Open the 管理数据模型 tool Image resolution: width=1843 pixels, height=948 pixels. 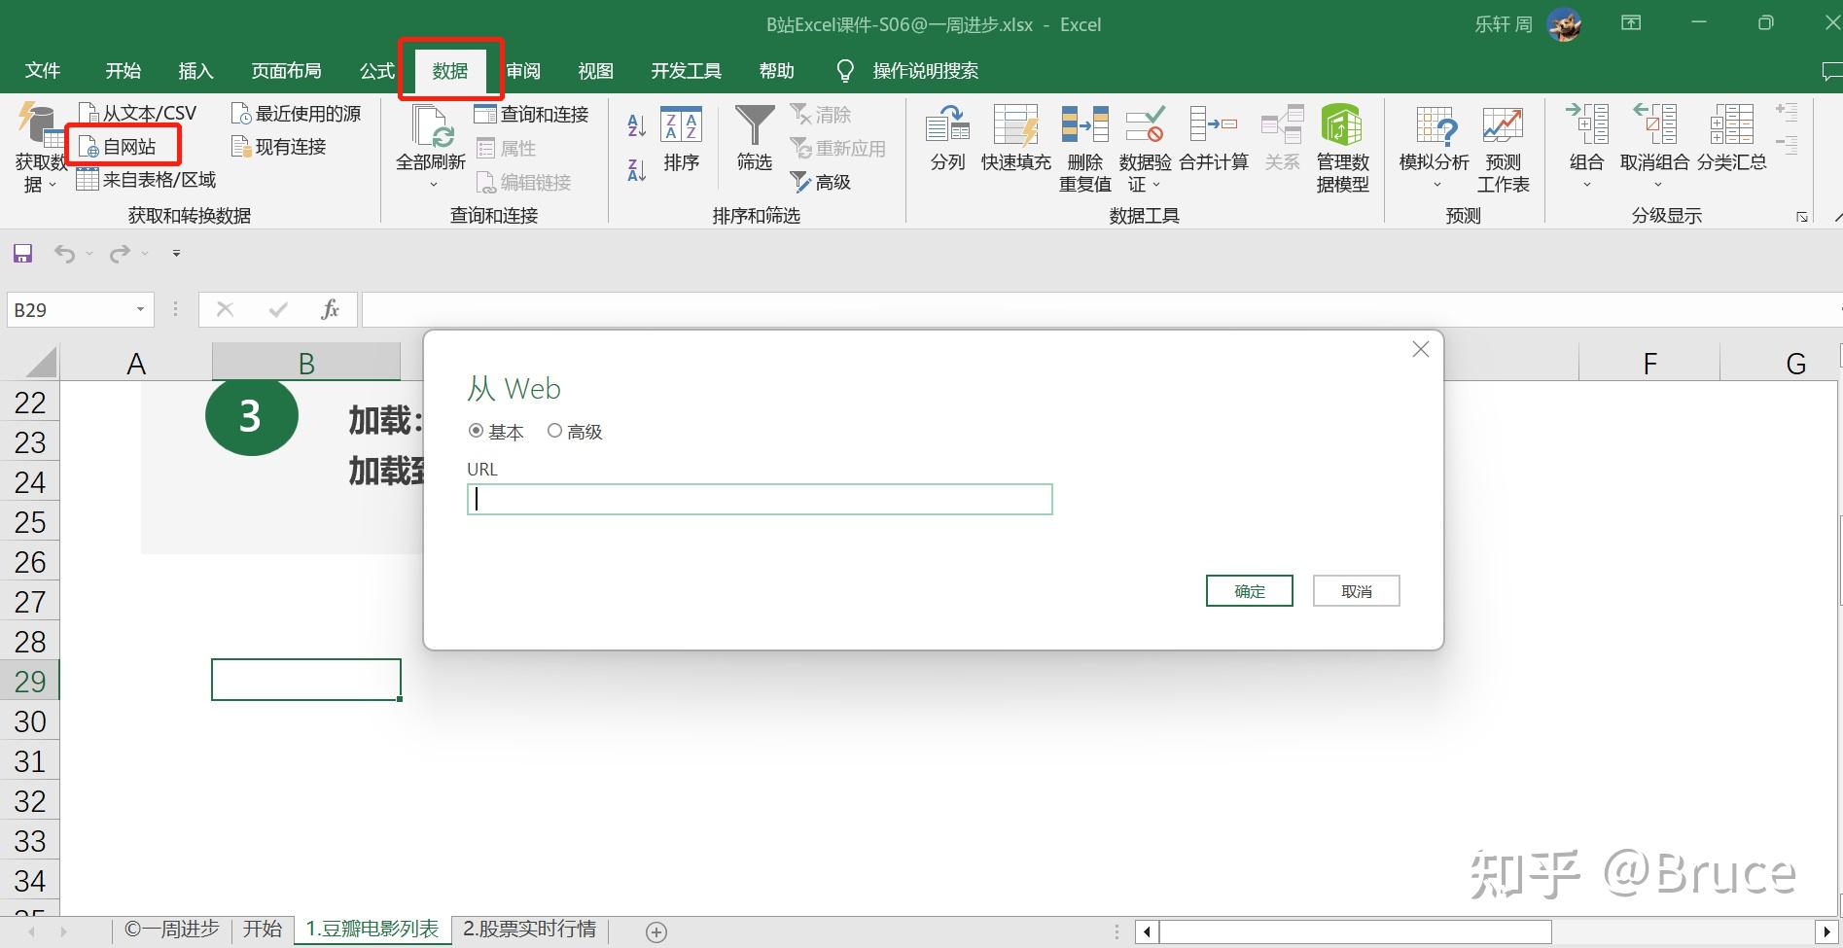[x=1341, y=146]
